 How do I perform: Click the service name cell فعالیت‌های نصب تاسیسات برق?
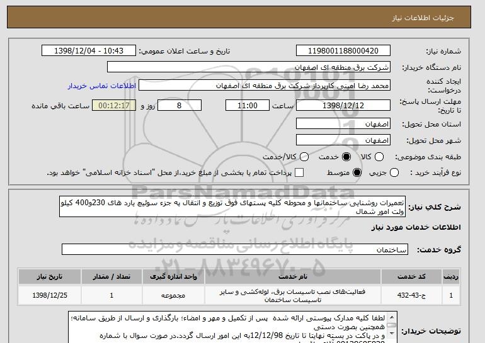(293, 295)
